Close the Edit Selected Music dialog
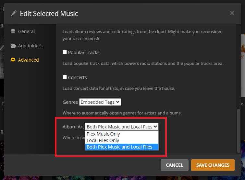Viewport: 245px width, 180px height. click(232, 13)
